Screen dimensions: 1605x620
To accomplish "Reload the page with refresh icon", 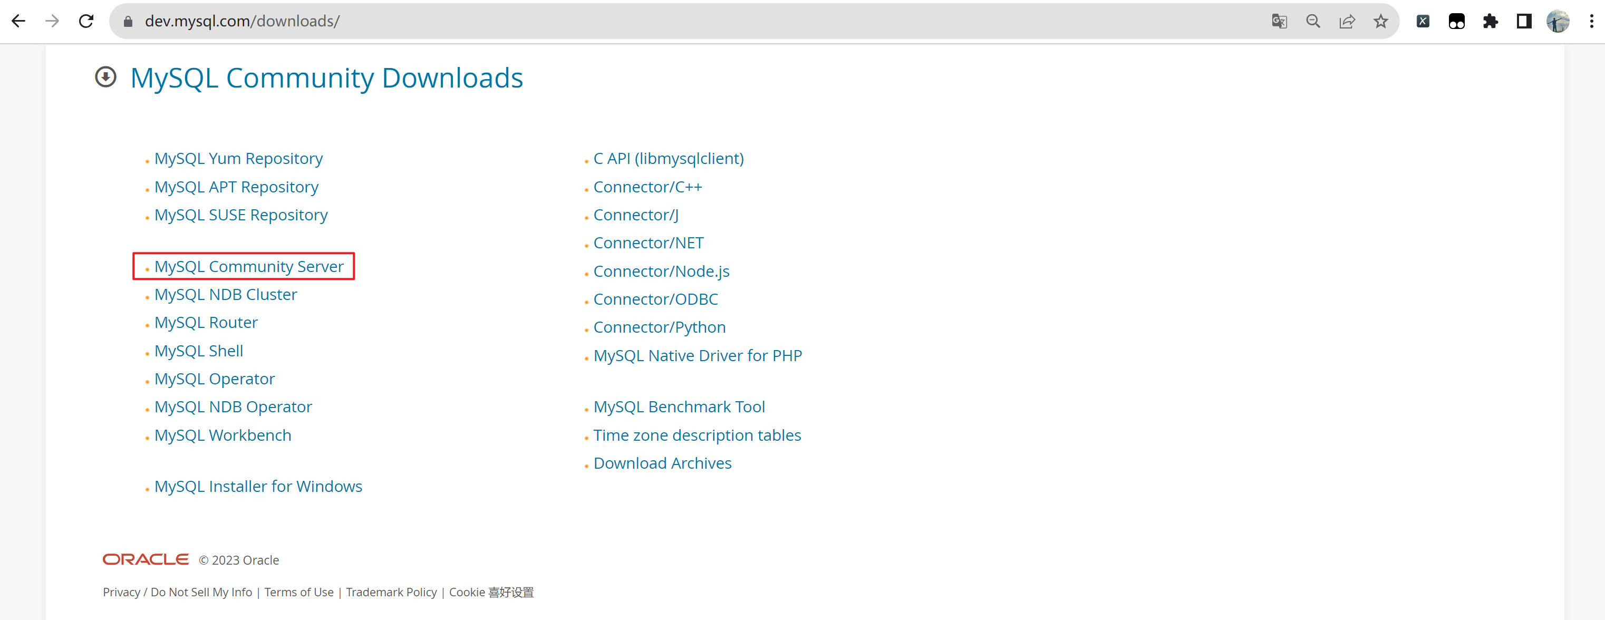I will [x=86, y=21].
